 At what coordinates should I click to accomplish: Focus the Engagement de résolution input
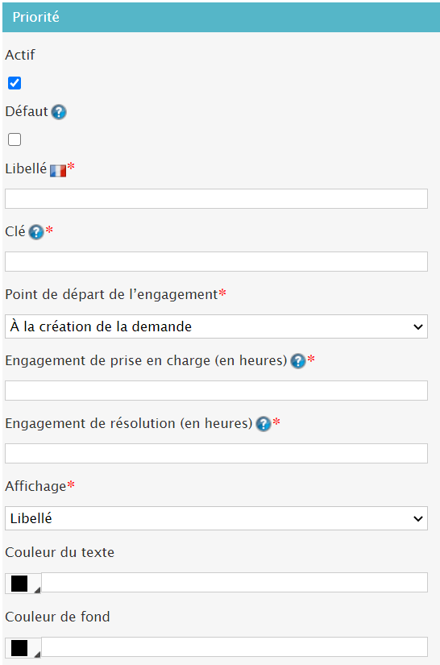pos(216,453)
